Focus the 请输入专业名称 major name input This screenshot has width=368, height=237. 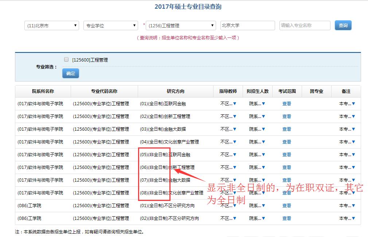[305, 25]
